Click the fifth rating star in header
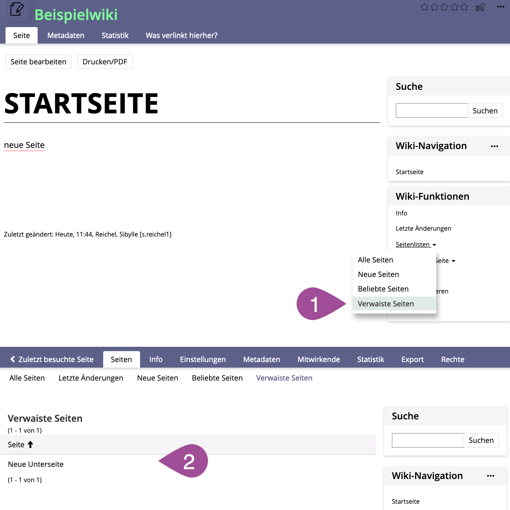Screen dimensions: 510x510 click(x=464, y=7)
